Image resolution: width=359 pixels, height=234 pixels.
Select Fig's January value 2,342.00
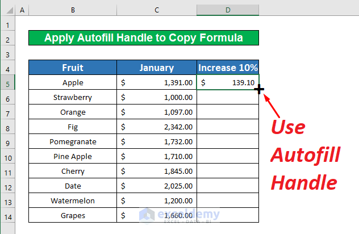pos(157,127)
